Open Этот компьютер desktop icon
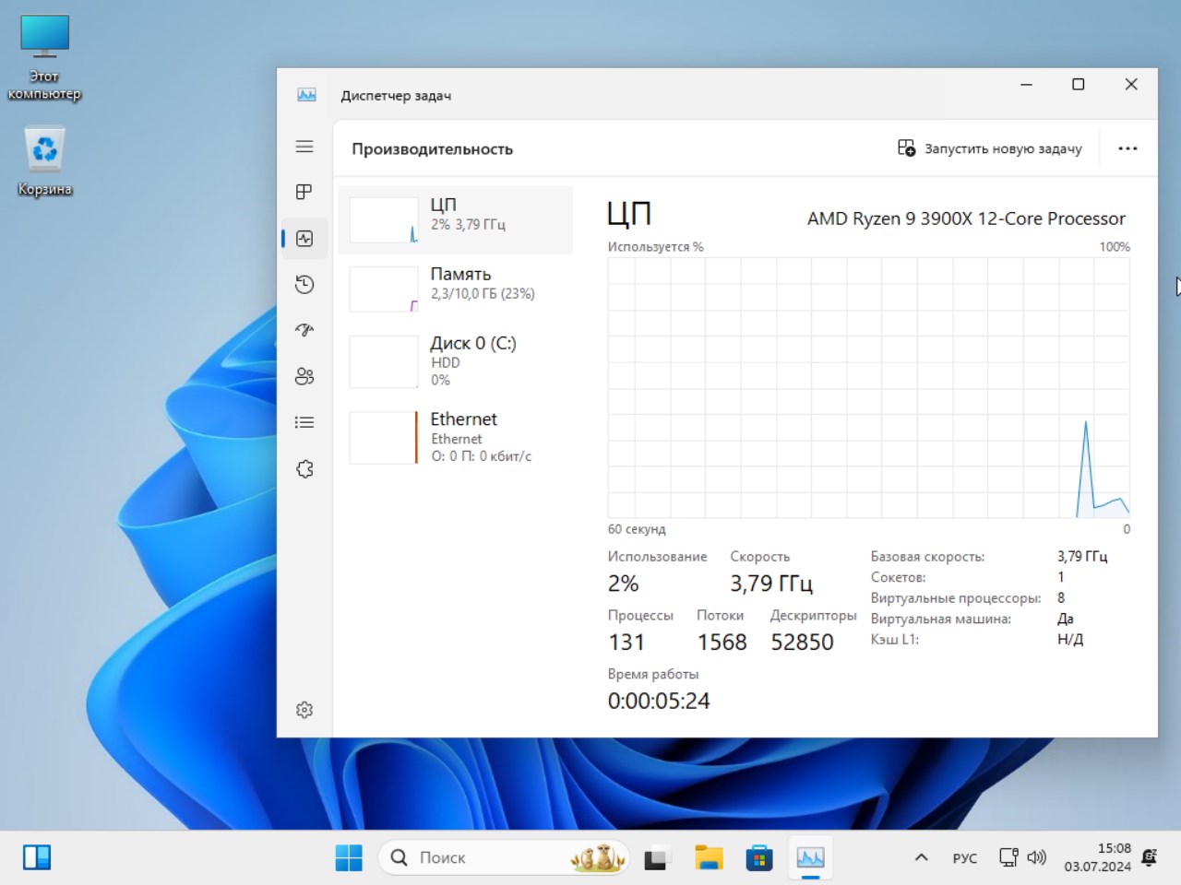This screenshot has width=1181, height=885. pyautogui.click(x=44, y=57)
